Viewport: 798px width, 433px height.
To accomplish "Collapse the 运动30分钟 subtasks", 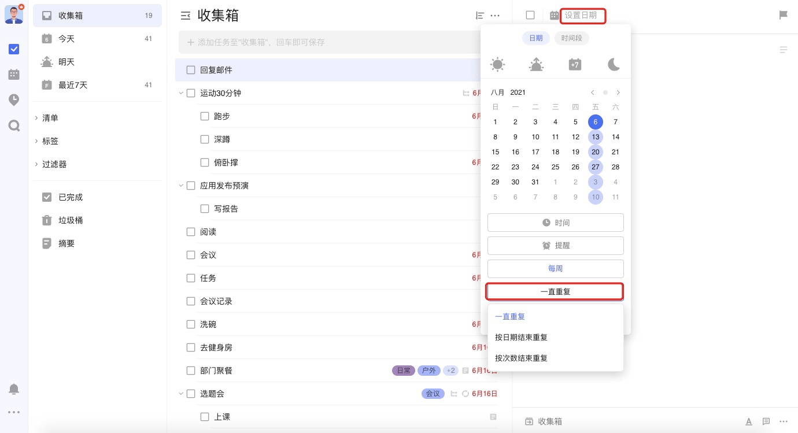I will click(181, 93).
